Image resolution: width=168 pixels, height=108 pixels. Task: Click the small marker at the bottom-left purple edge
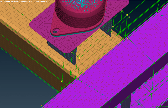[41, 106]
